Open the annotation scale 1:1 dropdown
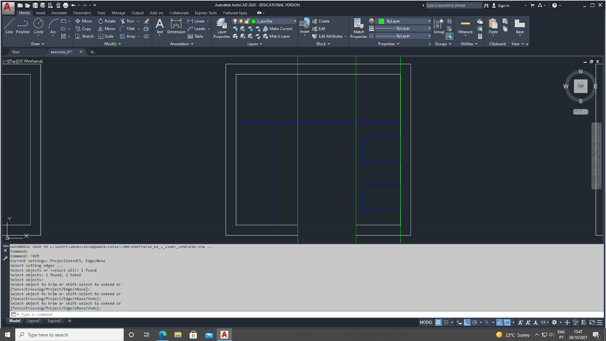The image size is (606, 341). (x=545, y=322)
